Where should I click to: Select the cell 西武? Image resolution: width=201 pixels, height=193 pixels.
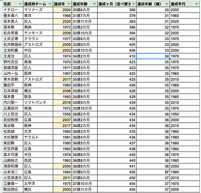38,160
